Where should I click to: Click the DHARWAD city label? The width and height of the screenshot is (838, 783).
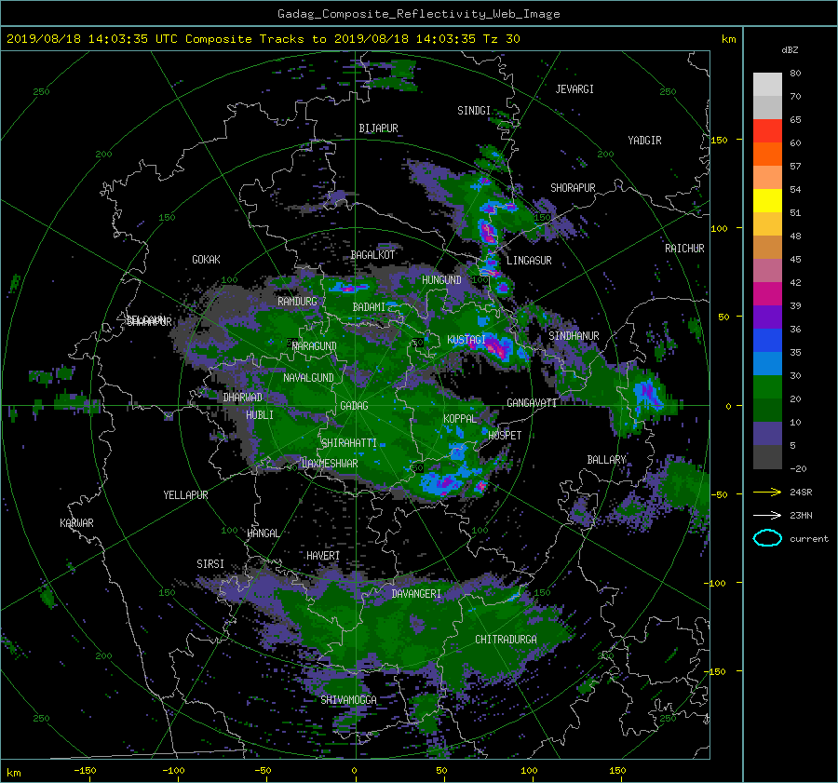click(x=243, y=398)
